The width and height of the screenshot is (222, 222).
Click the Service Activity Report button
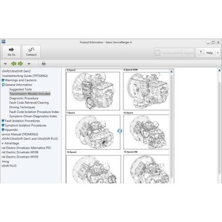point(174,53)
